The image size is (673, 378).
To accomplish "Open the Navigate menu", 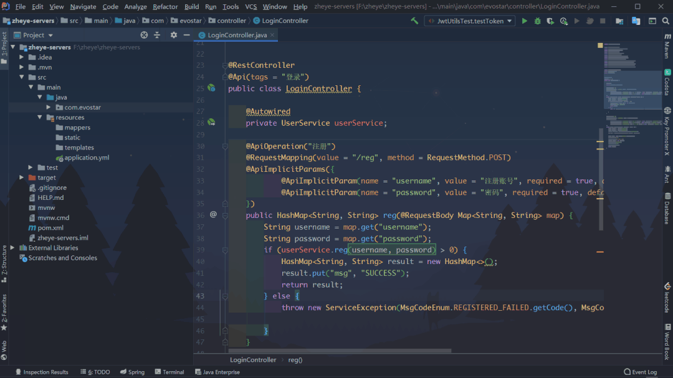I will pyautogui.click(x=83, y=6).
